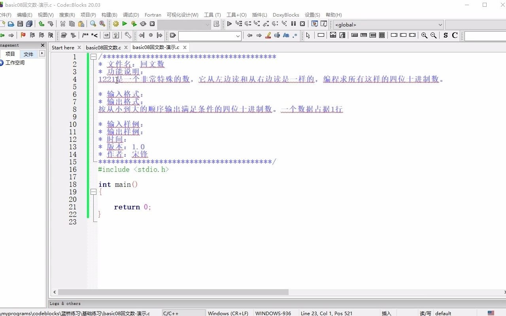Click '#include <stdio.h>' on line 16
Image resolution: width=506 pixels, height=316 pixels.
(x=134, y=169)
